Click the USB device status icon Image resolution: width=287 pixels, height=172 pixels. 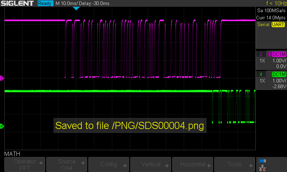(262, 161)
